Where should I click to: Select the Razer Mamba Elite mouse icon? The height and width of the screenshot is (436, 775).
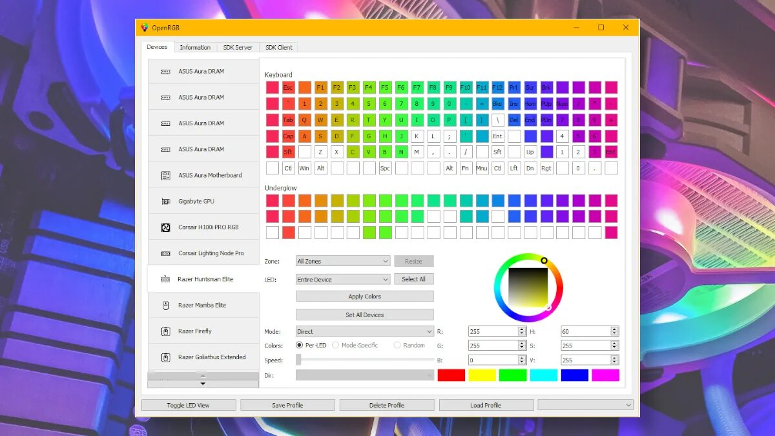[165, 305]
